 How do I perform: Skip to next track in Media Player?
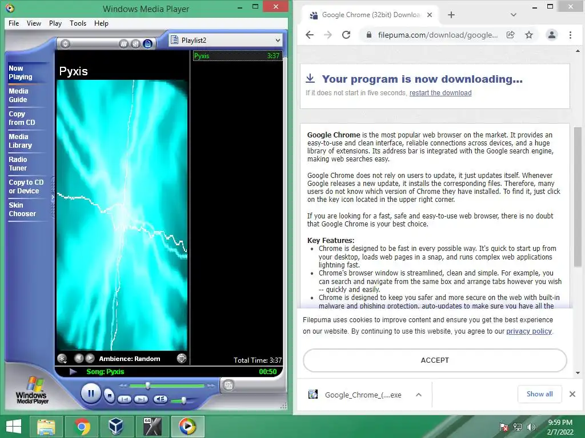coord(141,399)
